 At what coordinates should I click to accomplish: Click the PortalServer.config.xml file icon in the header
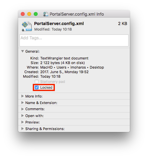point(27,26)
